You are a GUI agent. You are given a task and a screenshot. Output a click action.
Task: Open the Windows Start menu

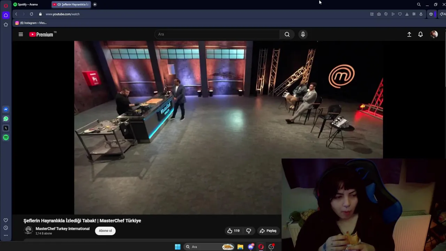pyautogui.click(x=178, y=247)
